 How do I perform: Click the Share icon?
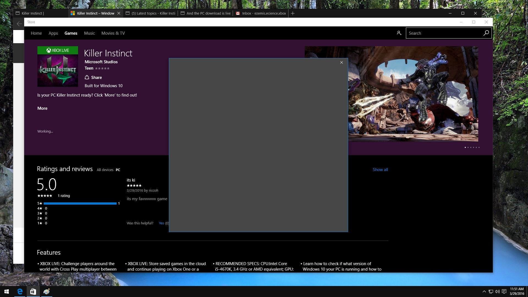pos(87,77)
